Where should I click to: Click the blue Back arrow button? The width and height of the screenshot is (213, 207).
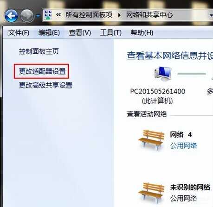click(x=11, y=16)
